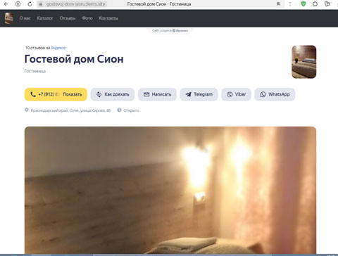Image resolution: width=338 pixels, height=256 pixels.
Task: Open the Yandex account icon beside back arrow
Action: tap(18, 4)
